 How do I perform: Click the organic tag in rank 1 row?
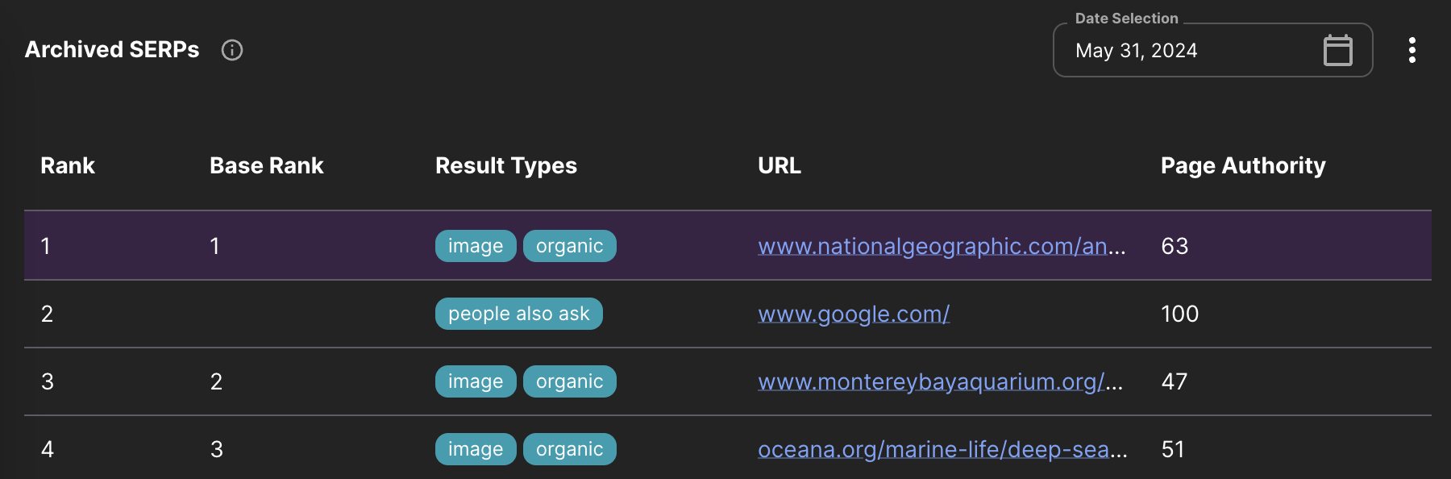click(569, 246)
